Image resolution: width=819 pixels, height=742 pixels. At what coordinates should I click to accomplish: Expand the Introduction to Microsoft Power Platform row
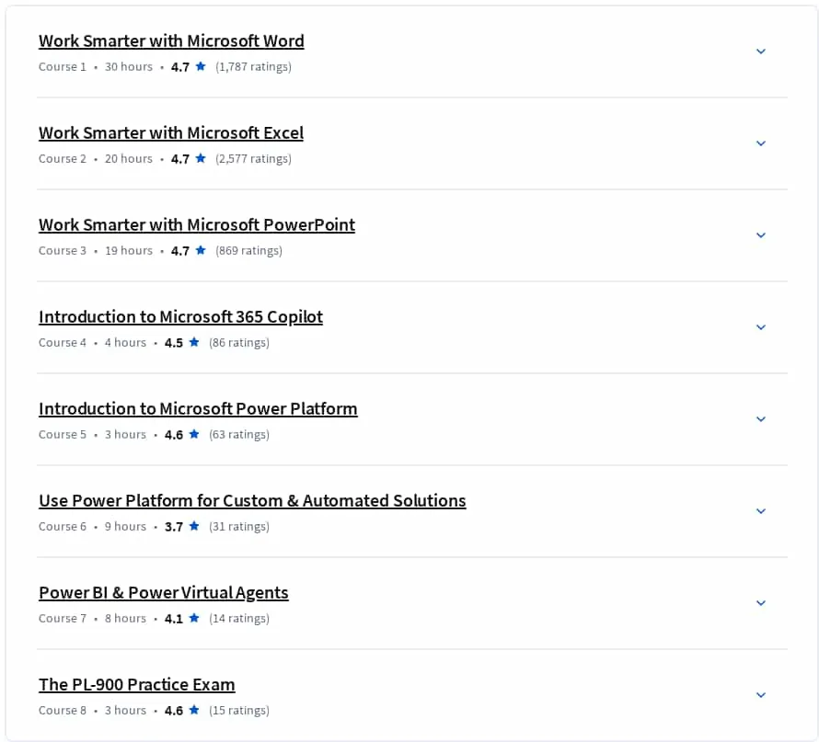click(x=760, y=419)
